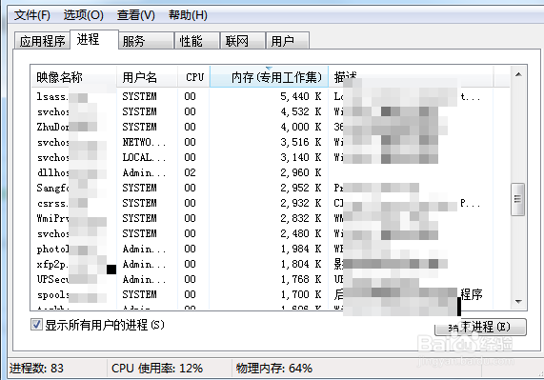The image size is (544, 380).
Task: Open the 帮助(H) menu
Action: pos(188,15)
